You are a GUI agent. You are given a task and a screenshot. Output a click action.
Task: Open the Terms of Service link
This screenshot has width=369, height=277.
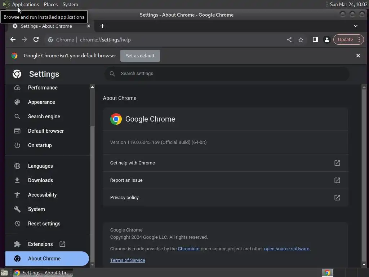128,260
